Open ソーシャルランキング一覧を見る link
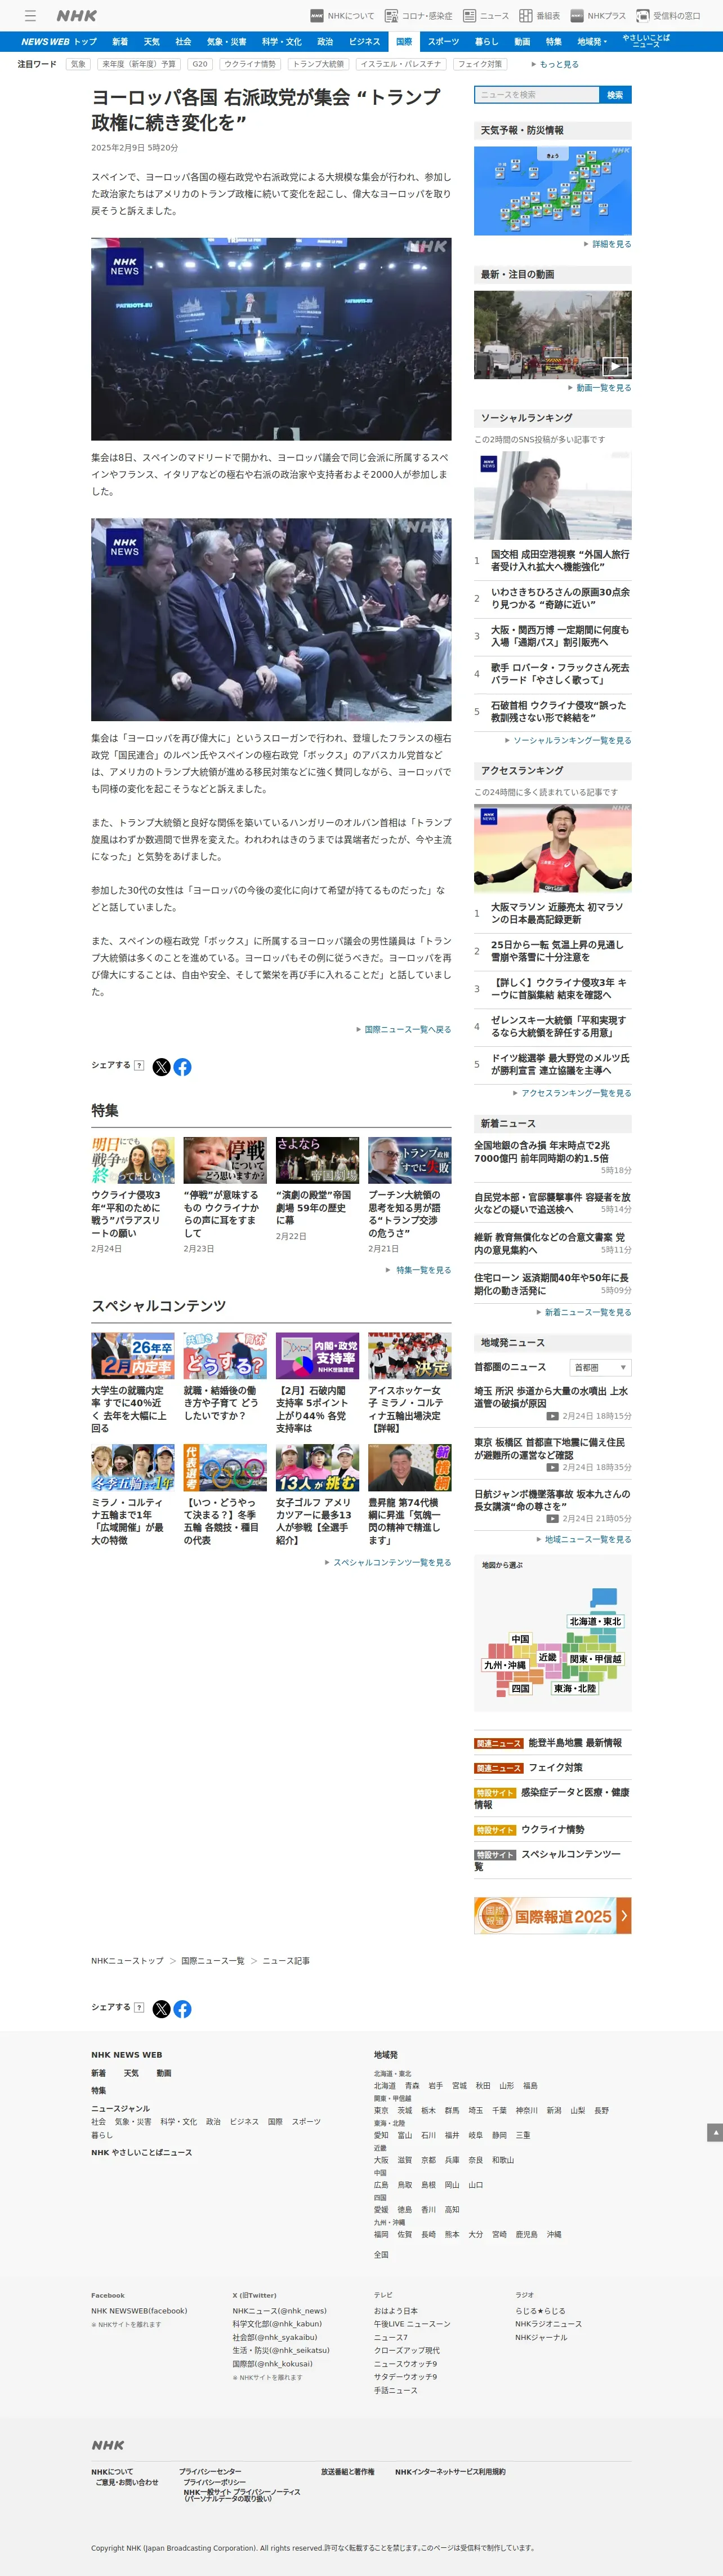Screen dimensions: 723x2576 click(x=568, y=741)
